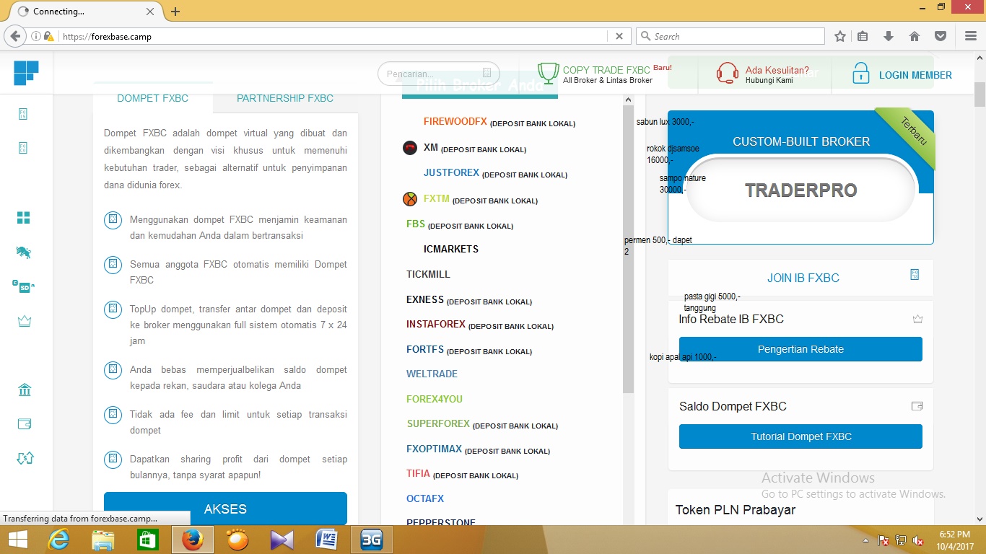The width and height of the screenshot is (986, 554).
Task: Click the crown icon in Info Rebate card
Action: pos(917,319)
